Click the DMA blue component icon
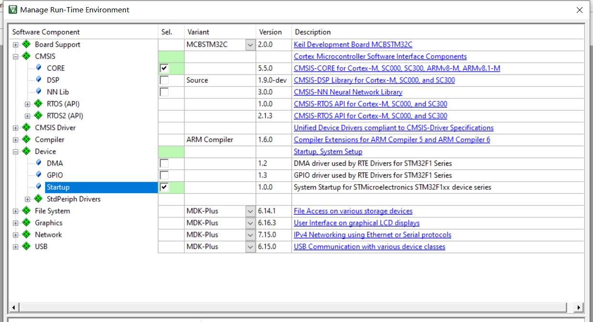Viewport: 593px width, 322px height. [x=39, y=163]
